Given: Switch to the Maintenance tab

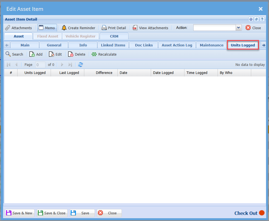Looking at the screenshot, I should click(x=211, y=45).
